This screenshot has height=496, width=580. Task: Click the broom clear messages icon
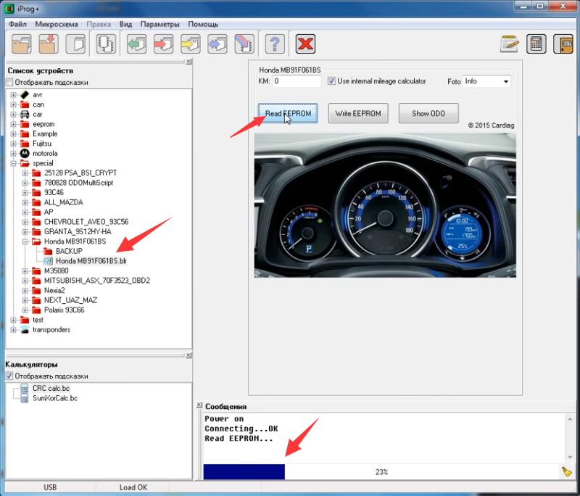point(566,471)
